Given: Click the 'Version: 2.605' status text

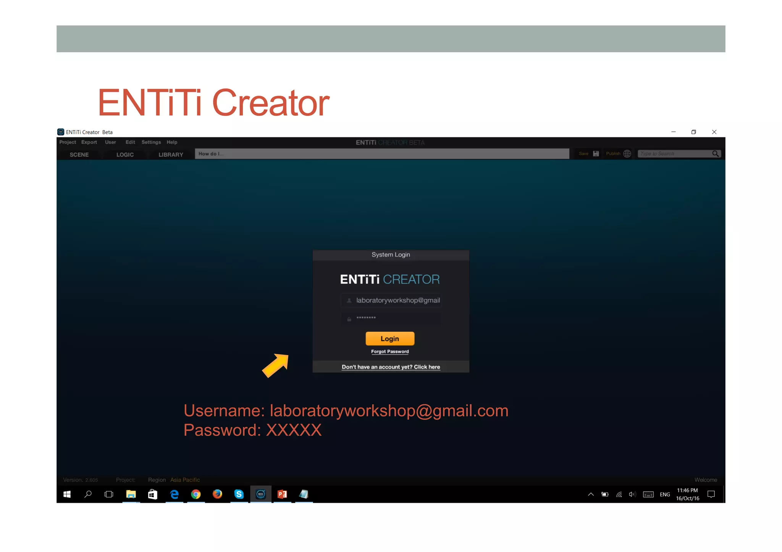Looking at the screenshot, I should [81, 480].
